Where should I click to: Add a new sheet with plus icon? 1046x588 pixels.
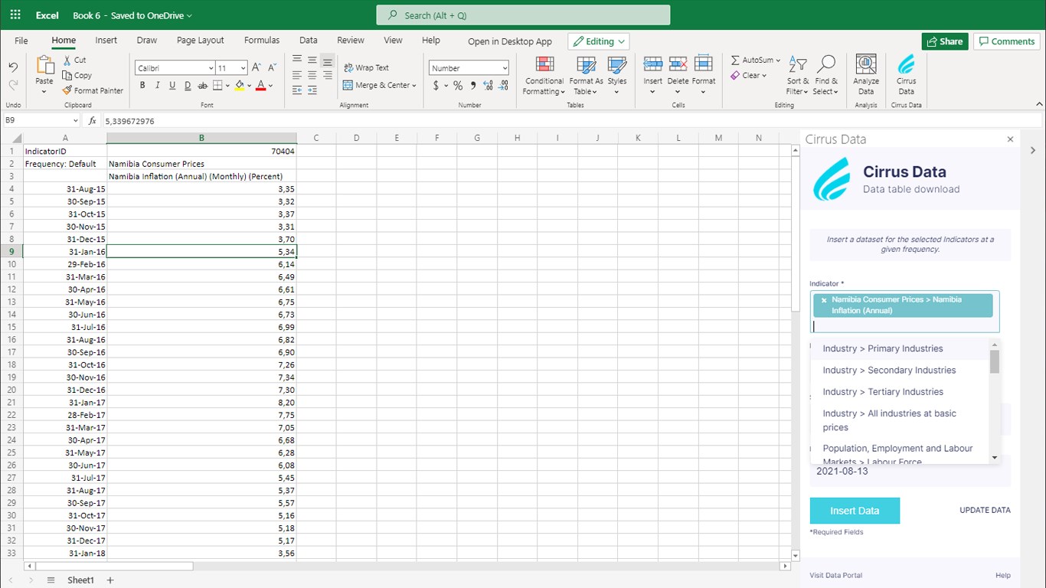(x=110, y=580)
